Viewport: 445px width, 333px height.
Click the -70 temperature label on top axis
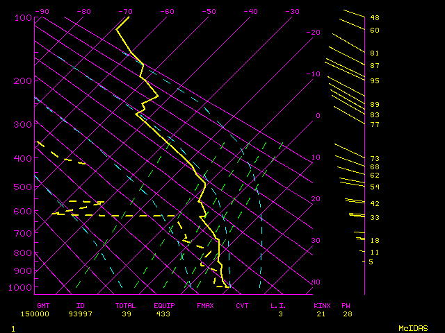pyautogui.click(x=125, y=11)
